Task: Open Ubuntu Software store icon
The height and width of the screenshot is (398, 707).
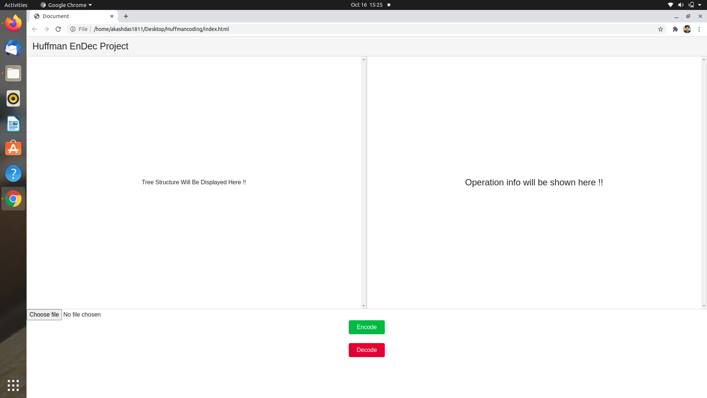Action: click(13, 149)
